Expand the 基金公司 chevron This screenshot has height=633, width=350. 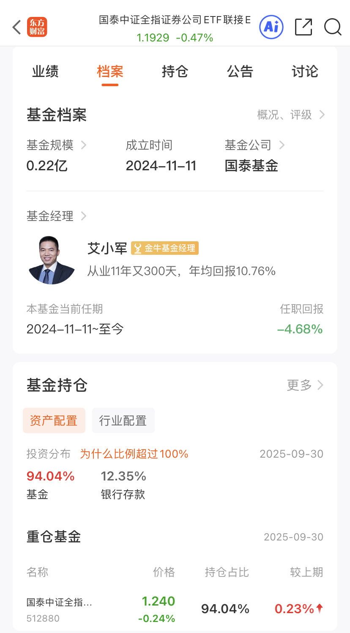tap(282, 145)
